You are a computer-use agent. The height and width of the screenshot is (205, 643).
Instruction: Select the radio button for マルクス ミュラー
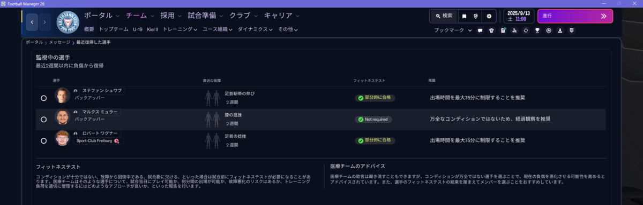tap(43, 120)
